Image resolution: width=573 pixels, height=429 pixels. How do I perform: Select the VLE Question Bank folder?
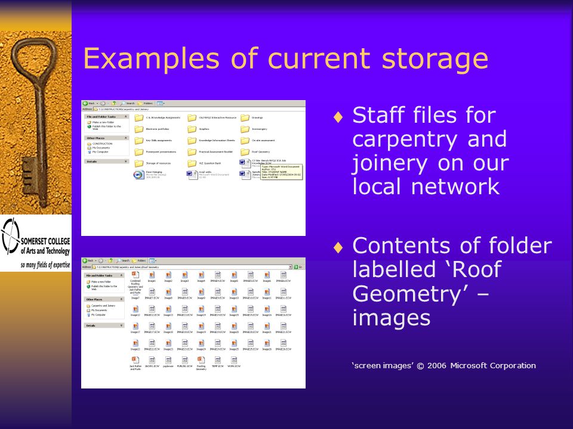204,163
